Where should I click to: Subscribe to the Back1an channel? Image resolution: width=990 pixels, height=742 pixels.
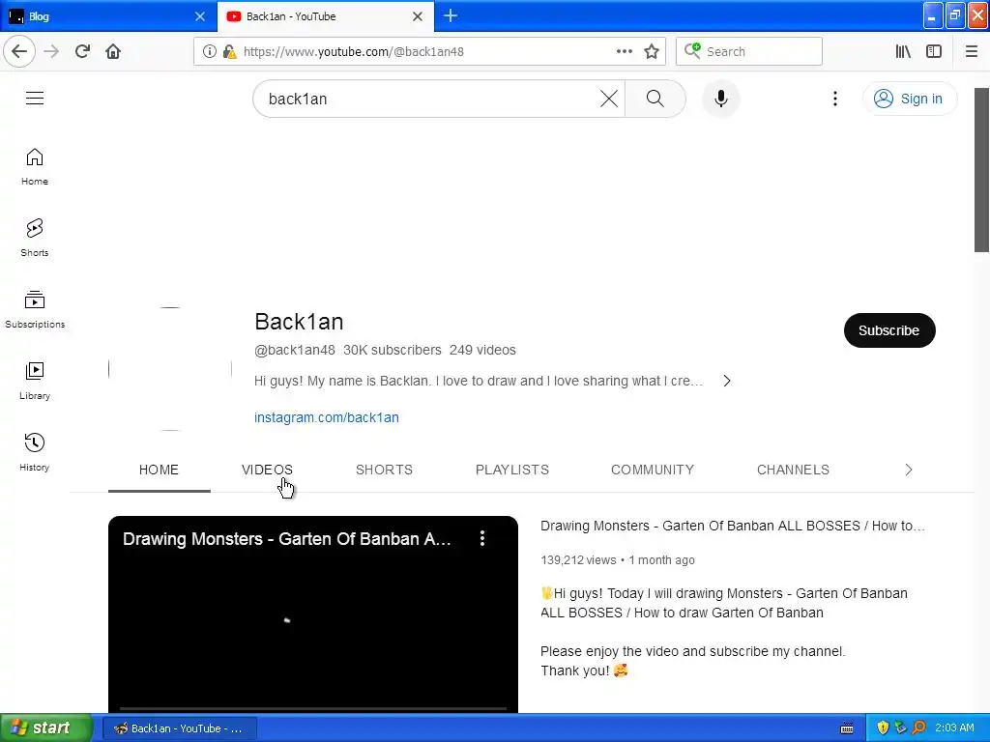point(889,330)
